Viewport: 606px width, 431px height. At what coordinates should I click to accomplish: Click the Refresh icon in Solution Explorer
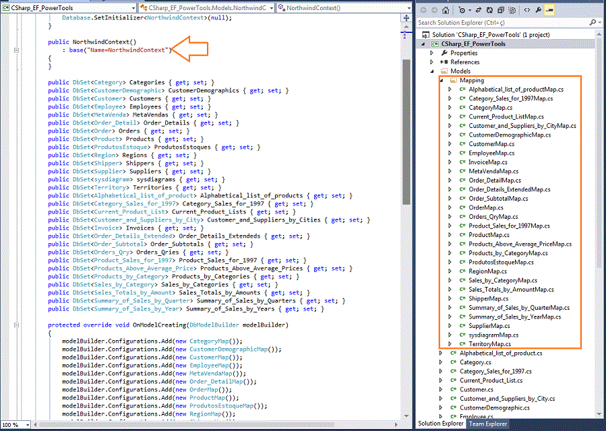(x=489, y=10)
